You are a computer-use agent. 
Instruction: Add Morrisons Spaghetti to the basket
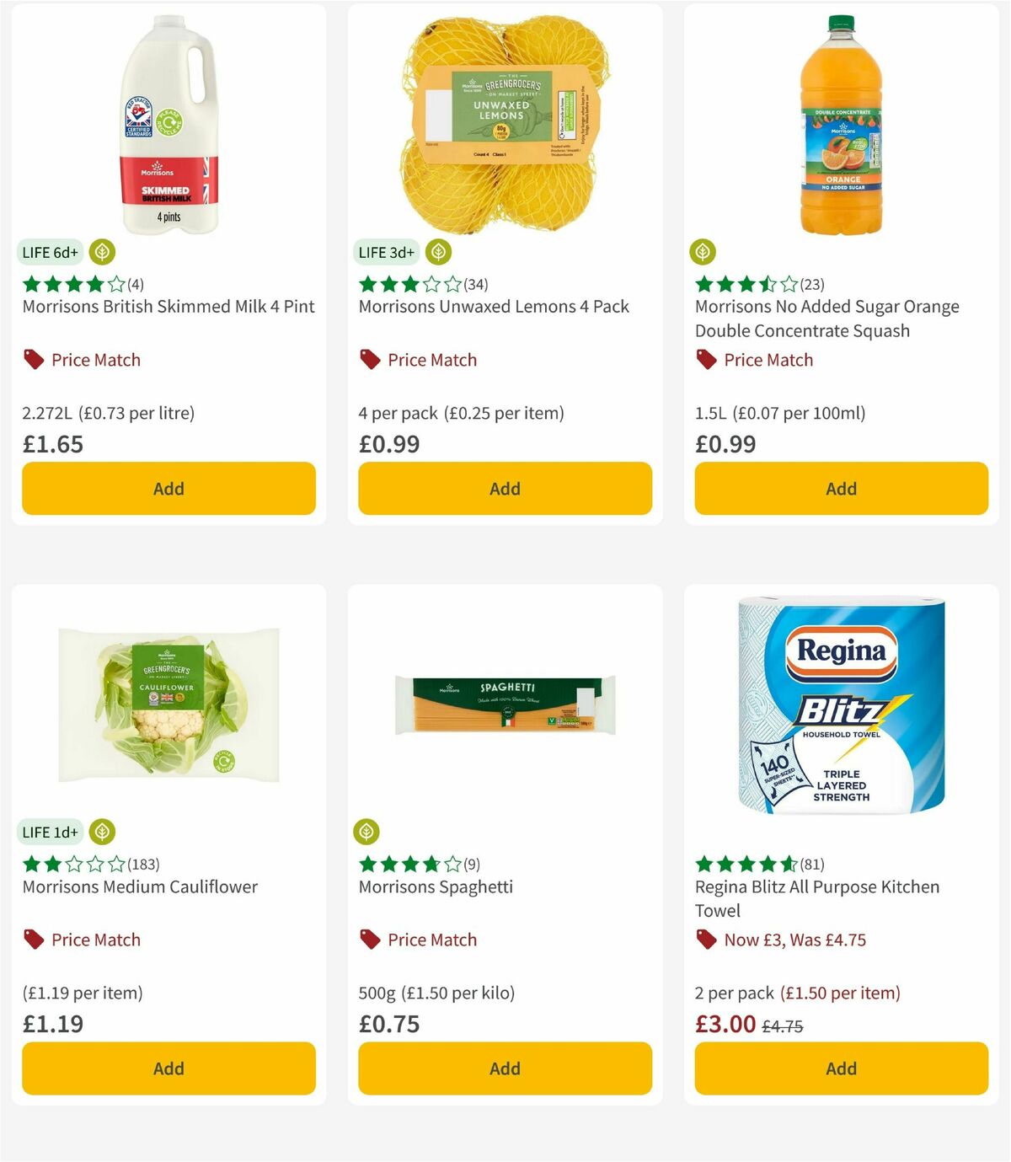[504, 1068]
